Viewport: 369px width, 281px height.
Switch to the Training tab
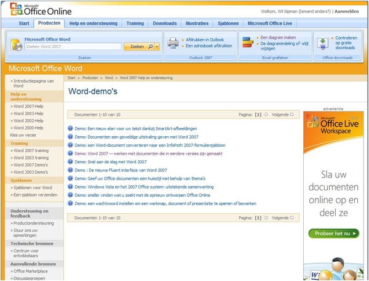tap(135, 23)
